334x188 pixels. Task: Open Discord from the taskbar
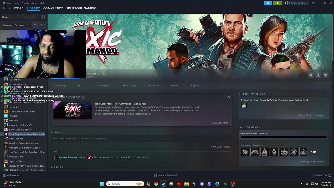coord(202,184)
